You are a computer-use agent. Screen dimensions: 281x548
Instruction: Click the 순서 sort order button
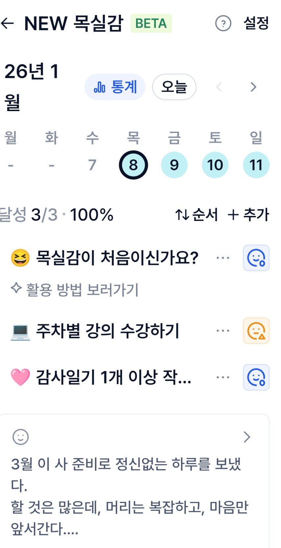[x=197, y=215]
